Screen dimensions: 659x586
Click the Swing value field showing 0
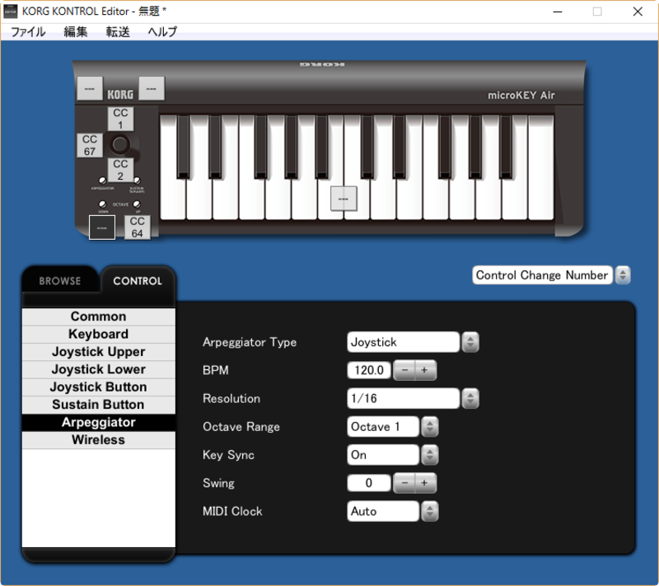(x=369, y=483)
